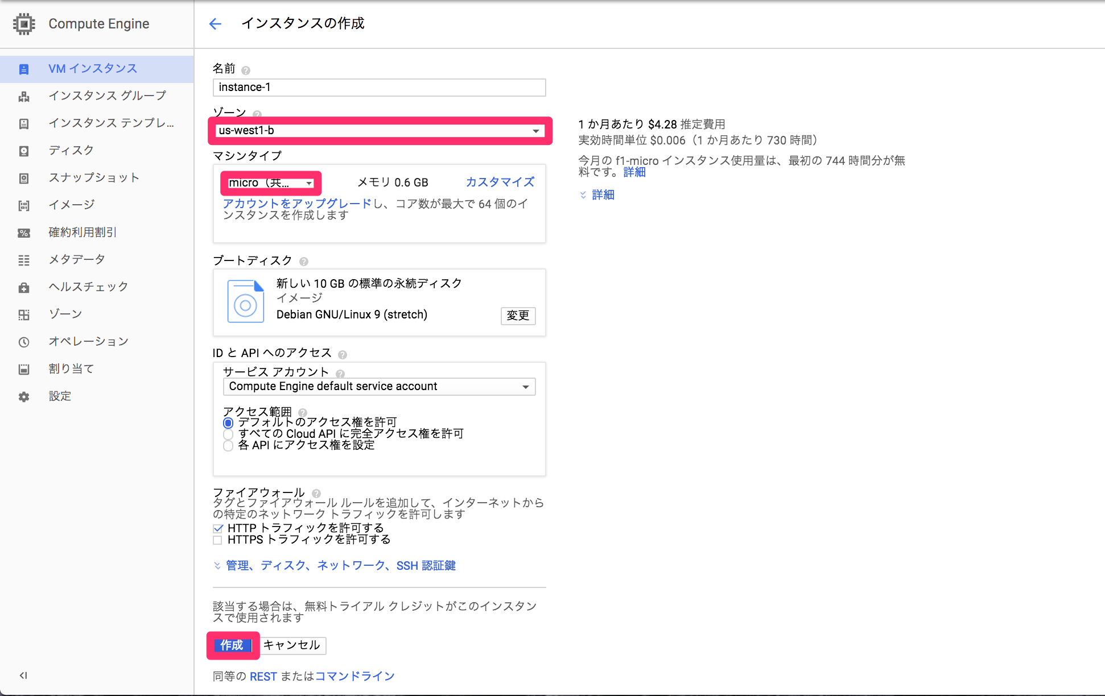Click the イメージ sidebar icon
Viewport: 1105px width, 696px height.
pos(24,206)
